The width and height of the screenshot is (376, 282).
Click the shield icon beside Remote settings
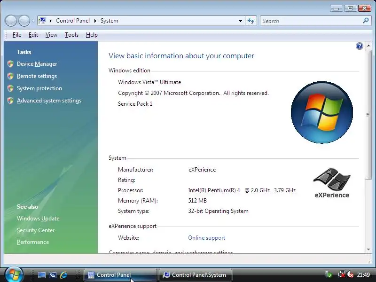pos(10,76)
